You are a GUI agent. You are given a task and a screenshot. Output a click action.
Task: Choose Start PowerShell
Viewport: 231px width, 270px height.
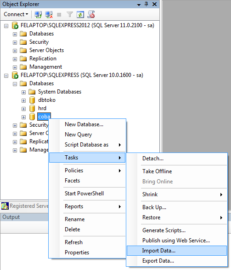(x=87, y=194)
